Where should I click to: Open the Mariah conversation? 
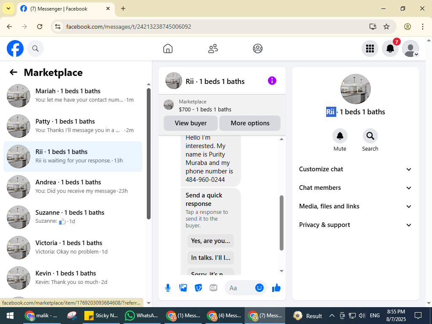point(73,96)
